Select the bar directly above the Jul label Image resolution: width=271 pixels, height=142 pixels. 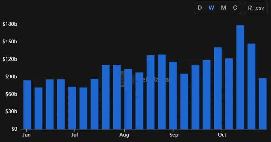click(x=72, y=108)
